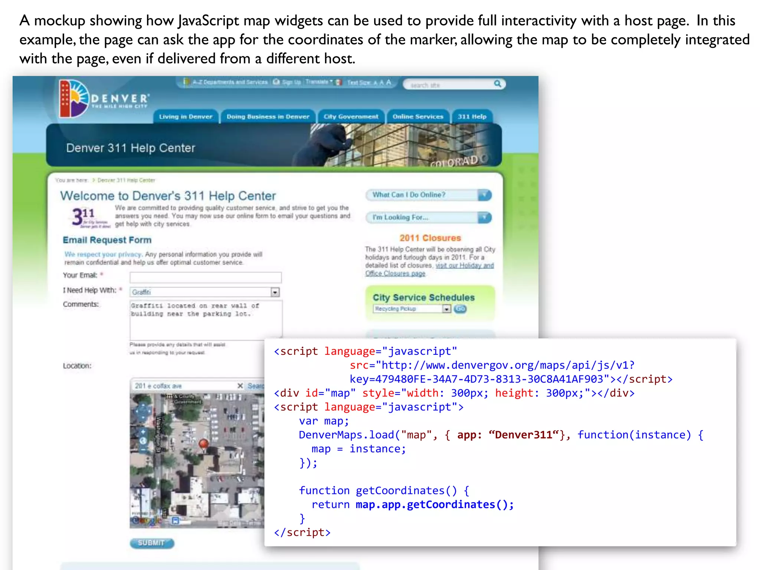Expand the What Can I Do Online menu
This screenshot has height=570, width=760.
click(x=484, y=195)
